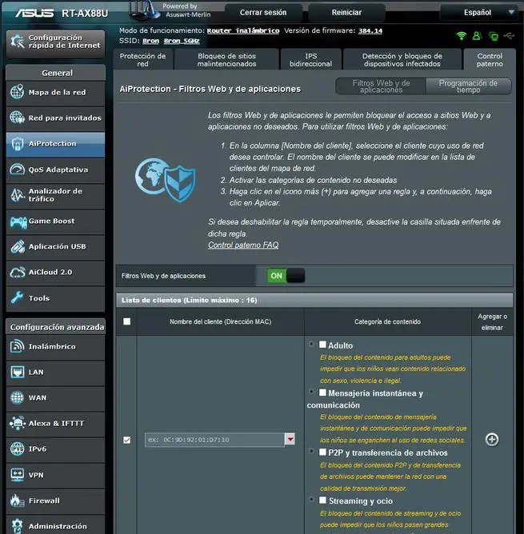The image size is (524, 534).
Task: Check the select-all clients header checkbox
Action: point(126,321)
